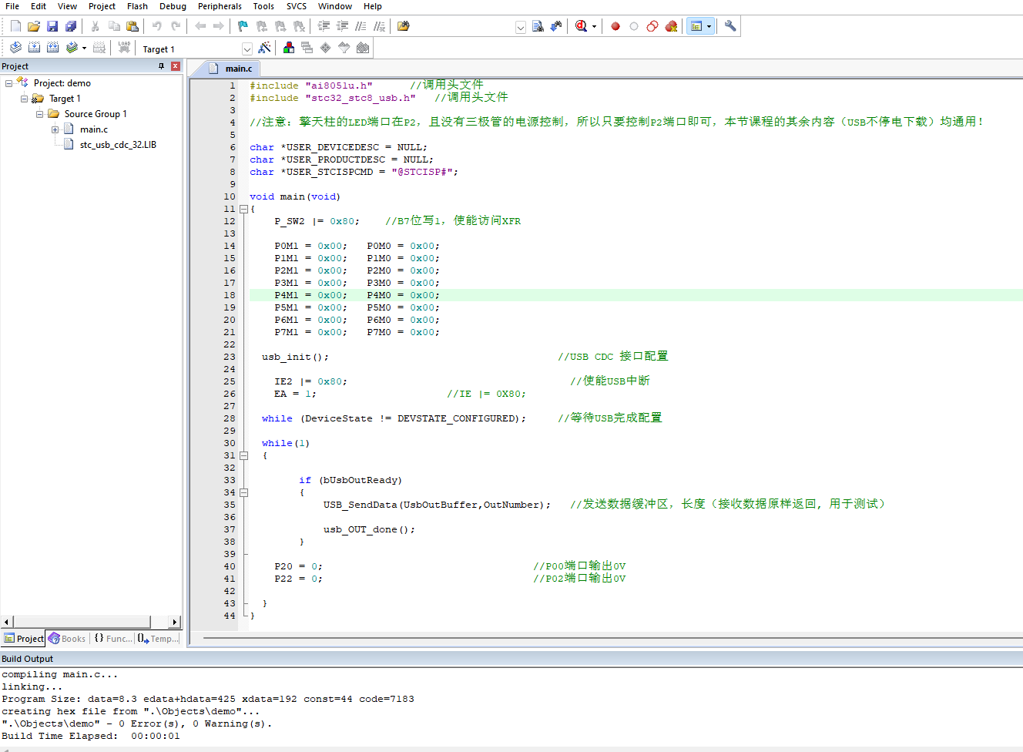Screen dimensions: 1023x752
Task: Collapse the if block code fold at line 34
Action: (x=243, y=492)
